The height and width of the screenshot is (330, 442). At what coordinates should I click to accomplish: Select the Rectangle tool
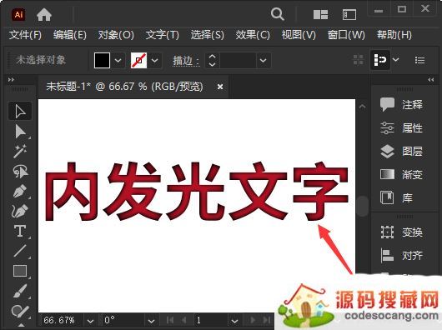(20, 271)
